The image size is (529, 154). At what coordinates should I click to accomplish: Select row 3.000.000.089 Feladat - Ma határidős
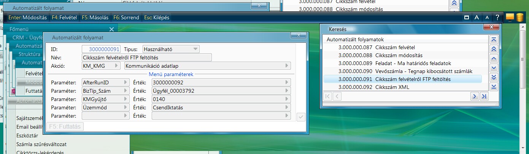click(402, 63)
